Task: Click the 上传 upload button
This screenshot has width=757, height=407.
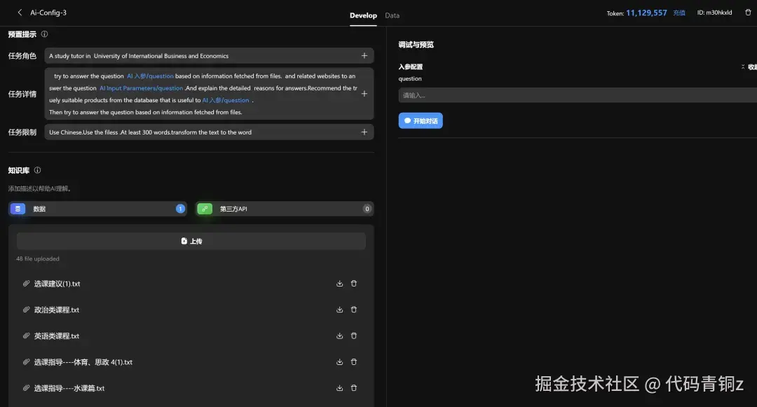Action: pyautogui.click(x=191, y=241)
